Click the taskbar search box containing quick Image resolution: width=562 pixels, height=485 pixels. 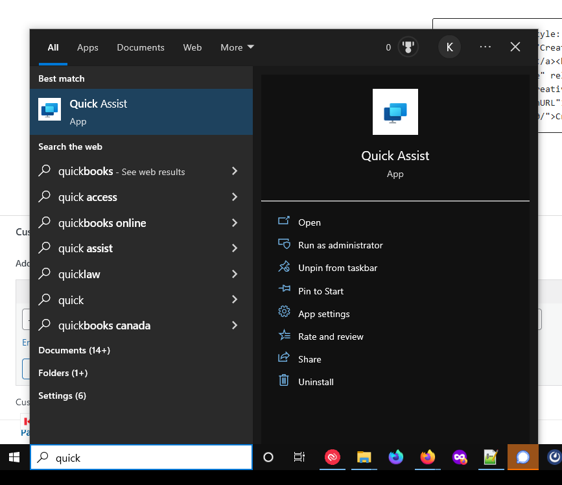(141, 457)
